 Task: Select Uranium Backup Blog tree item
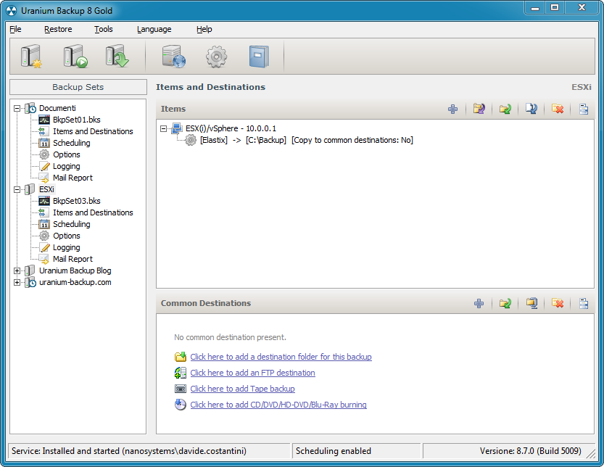coord(75,271)
